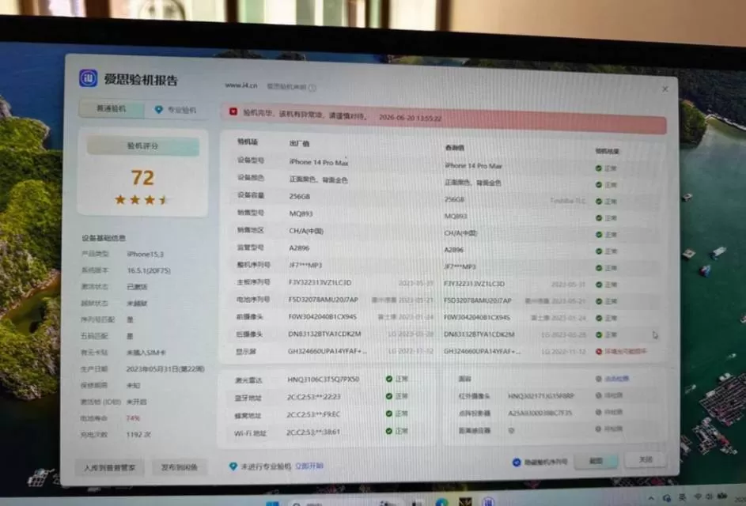The height and width of the screenshot is (506, 746).
Task: Click the green status icon in 激光雷达 row
Action: (x=388, y=379)
